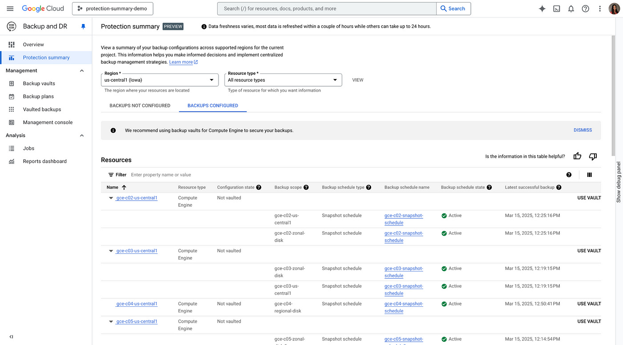This screenshot has height=345, width=623.
Task: Open Gemini AI sparkle assistant
Action: coord(542,8)
